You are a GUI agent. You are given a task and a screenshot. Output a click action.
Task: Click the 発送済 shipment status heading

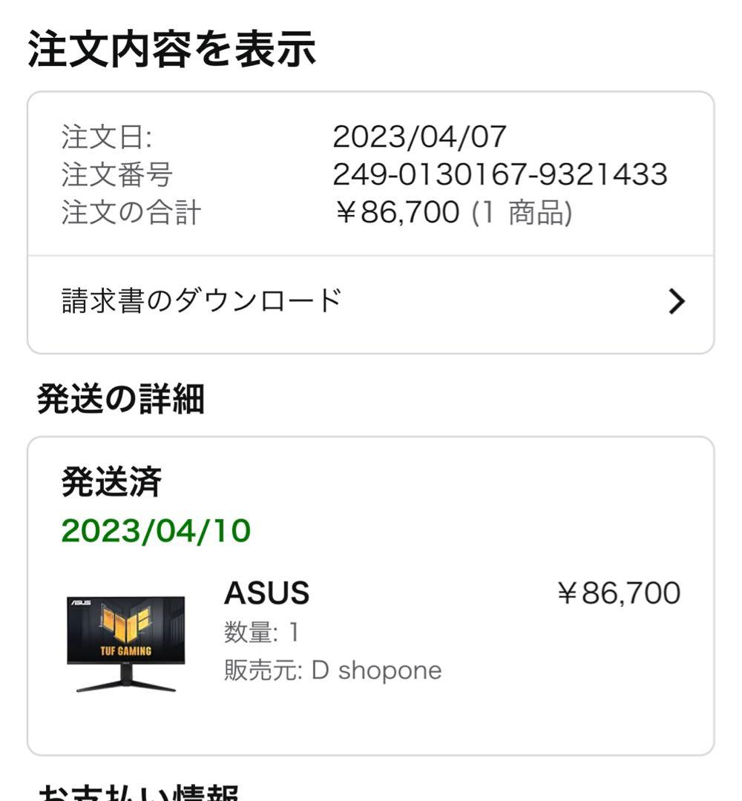coord(103,481)
